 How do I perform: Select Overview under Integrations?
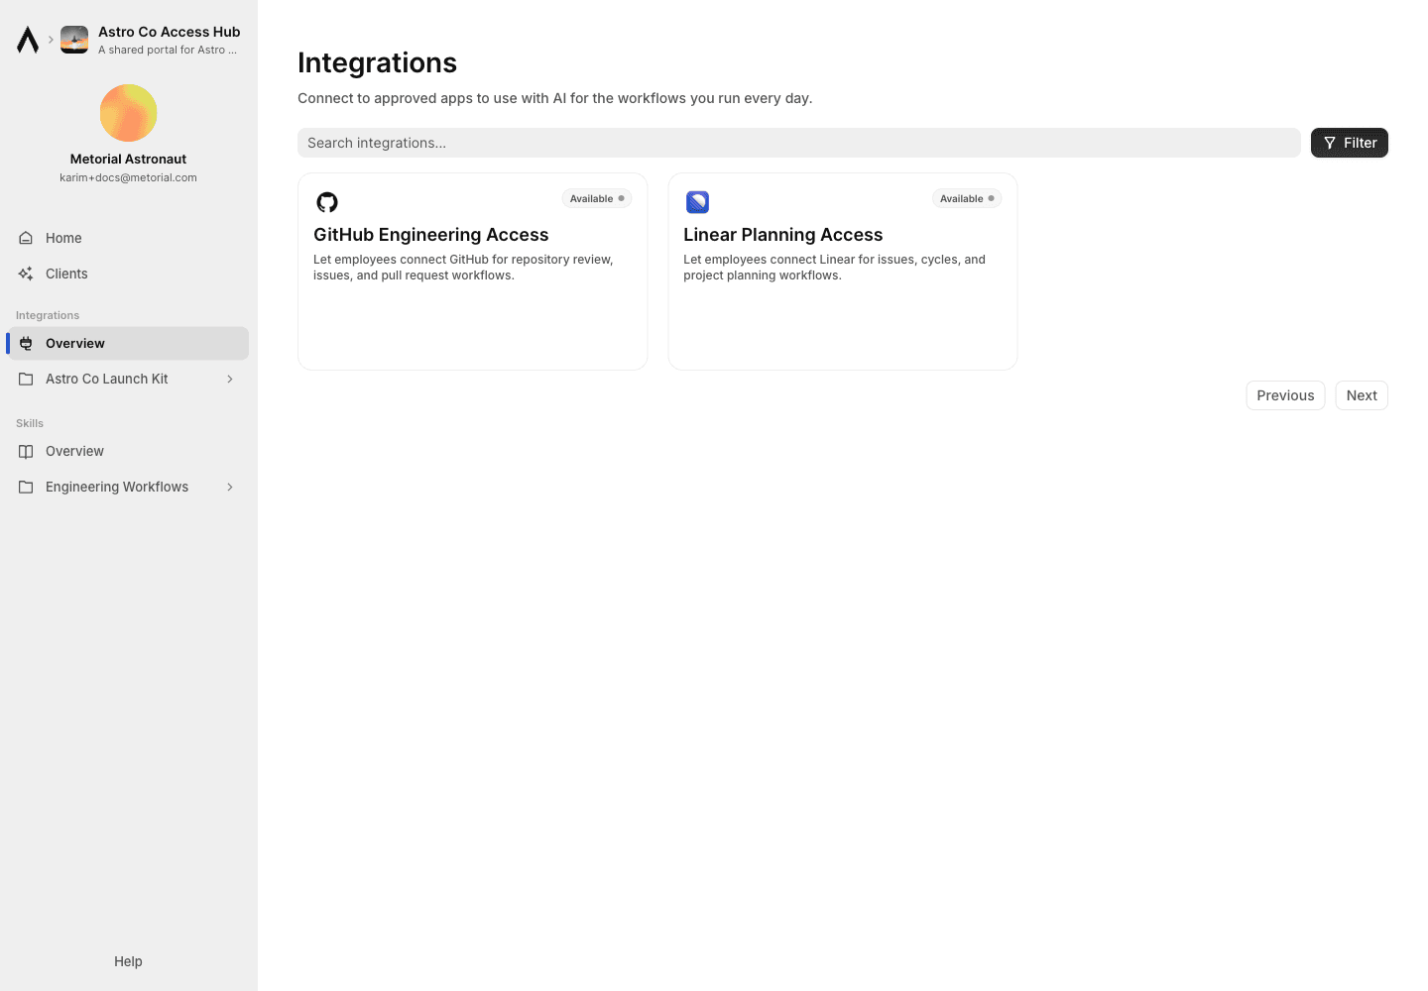click(x=128, y=343)
